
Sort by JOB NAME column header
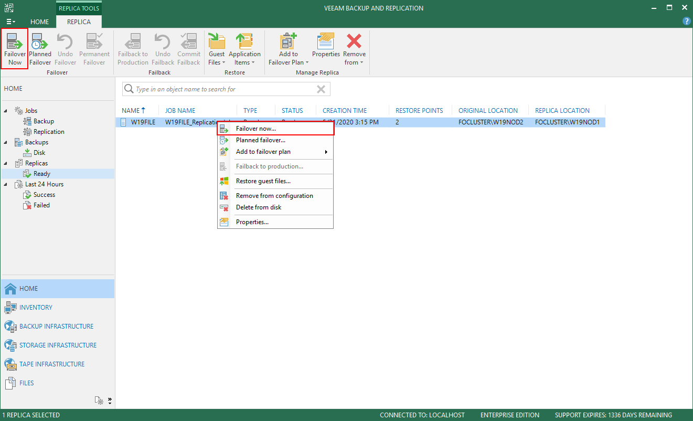tap(180, 110)
